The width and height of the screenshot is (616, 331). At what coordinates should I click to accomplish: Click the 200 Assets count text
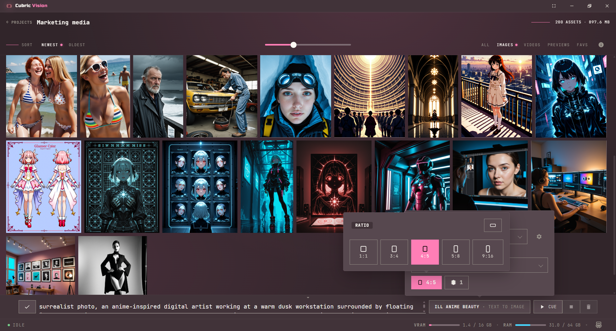coord(568,22)
